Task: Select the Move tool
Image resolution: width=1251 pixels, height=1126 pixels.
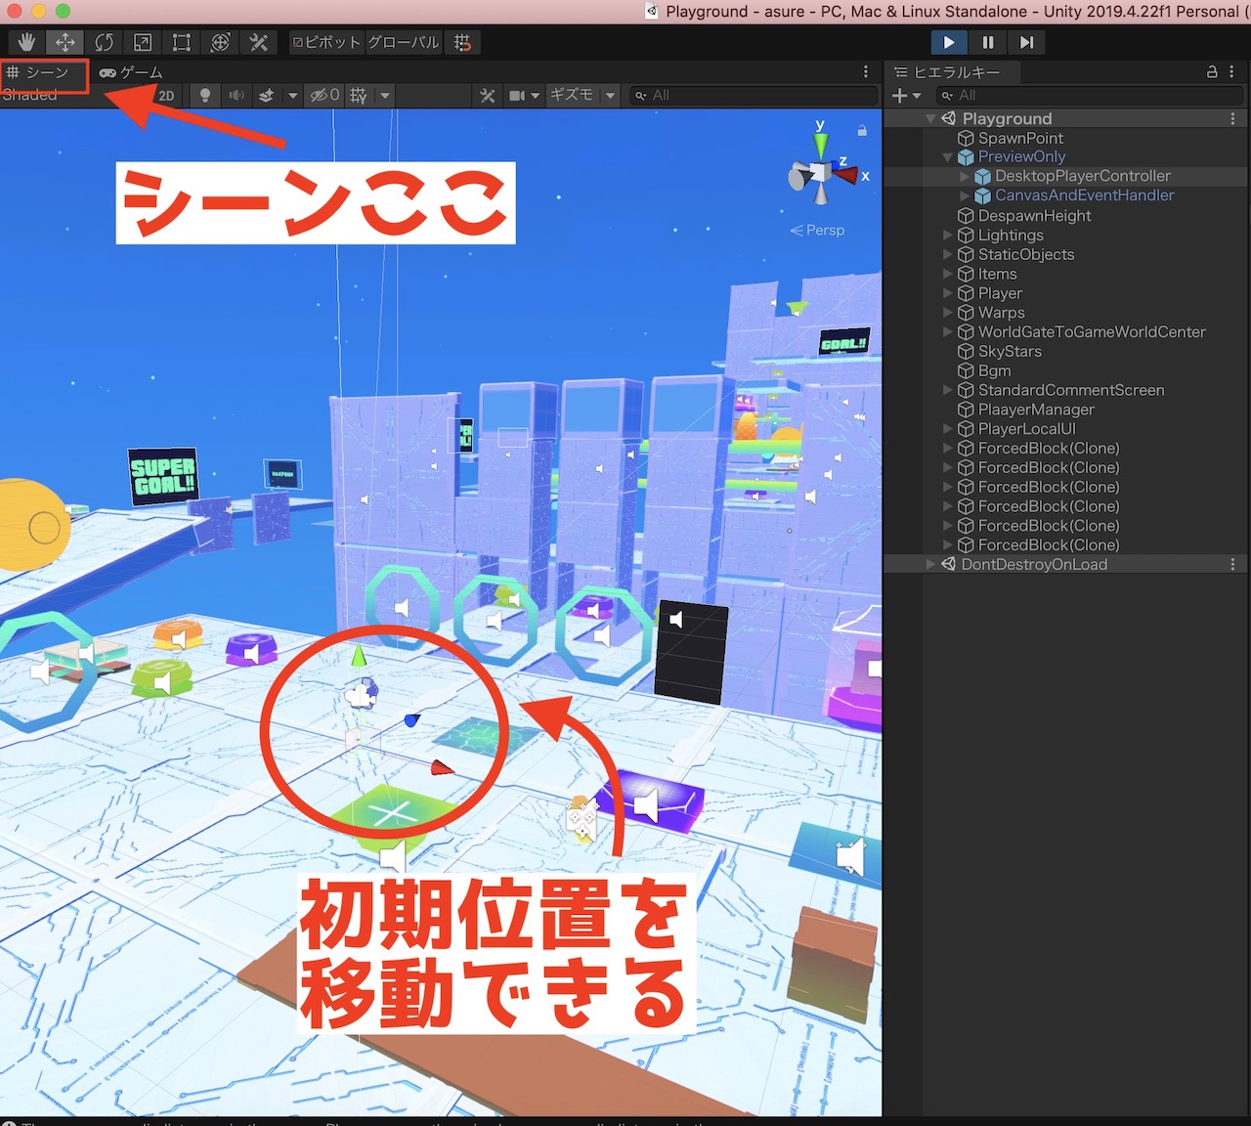Action: point(65,42)
